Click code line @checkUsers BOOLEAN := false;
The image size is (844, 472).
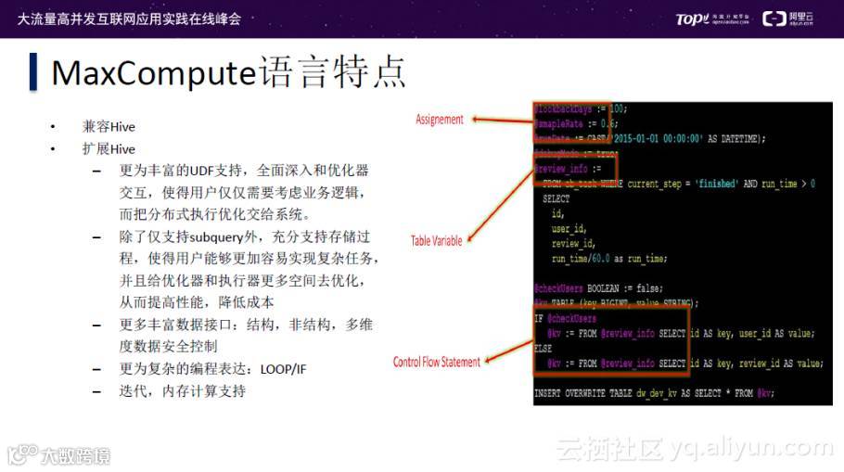click(x=598, y=289)
